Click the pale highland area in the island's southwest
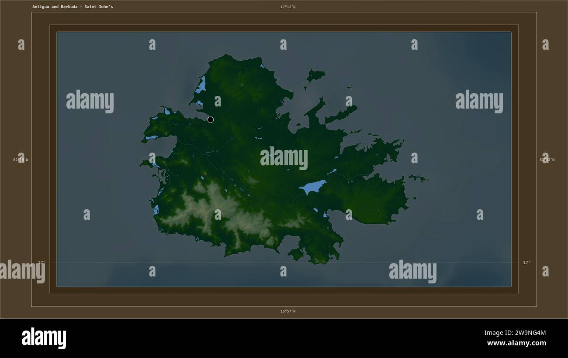The image size is (568, 358). 218,209
